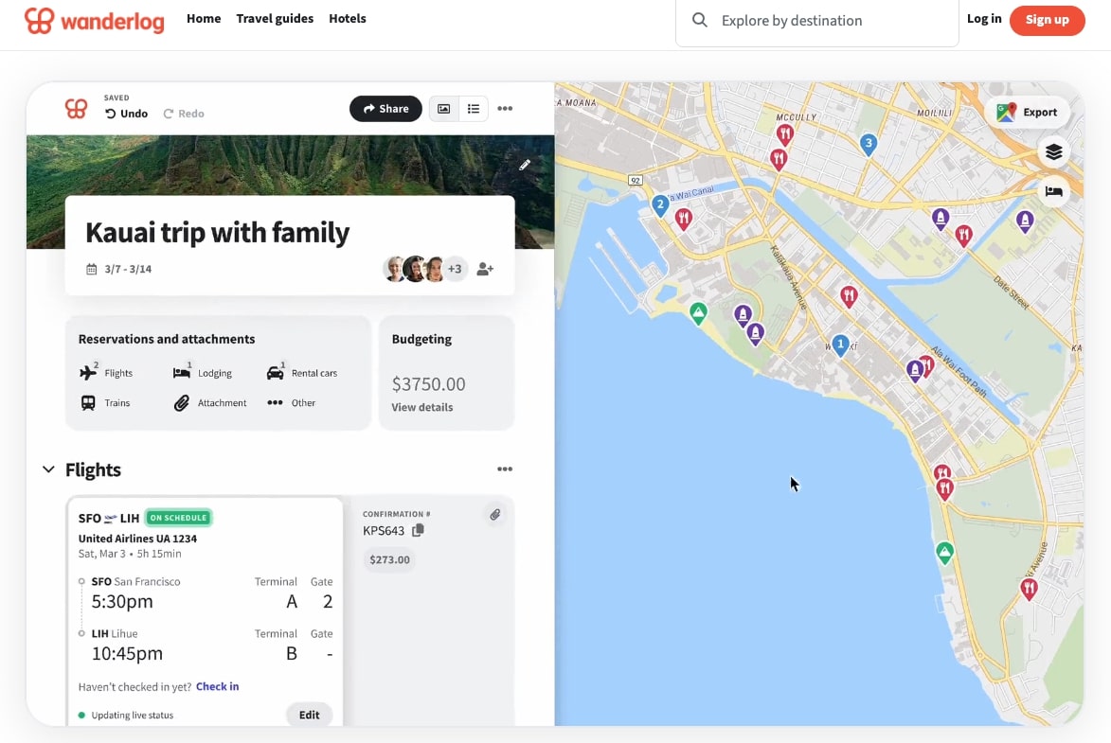1111x743 pixels.
Task: Open the map layers icon
Action: pyautogui.click(x=1053, y=151)
